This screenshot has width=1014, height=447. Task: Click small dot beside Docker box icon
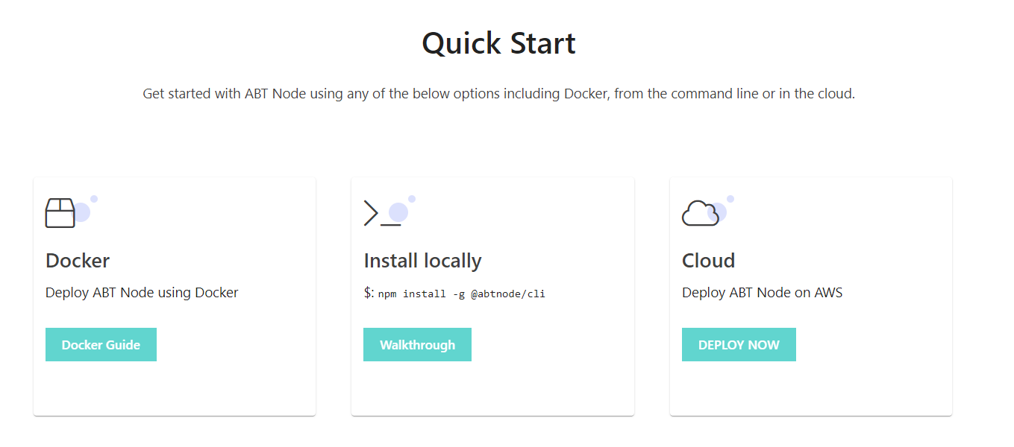(94, 199)
